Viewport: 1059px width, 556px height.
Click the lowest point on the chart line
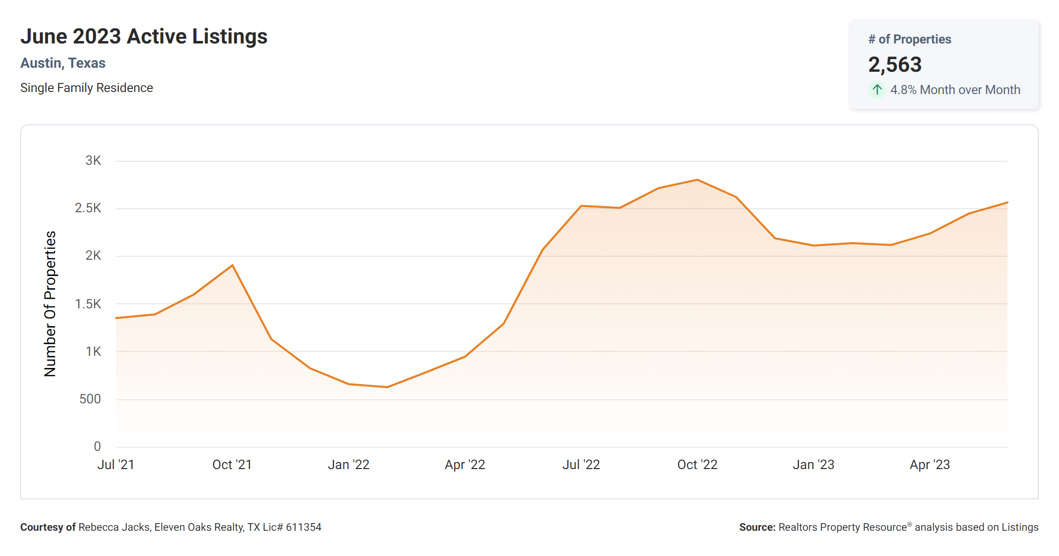point(387,387)
